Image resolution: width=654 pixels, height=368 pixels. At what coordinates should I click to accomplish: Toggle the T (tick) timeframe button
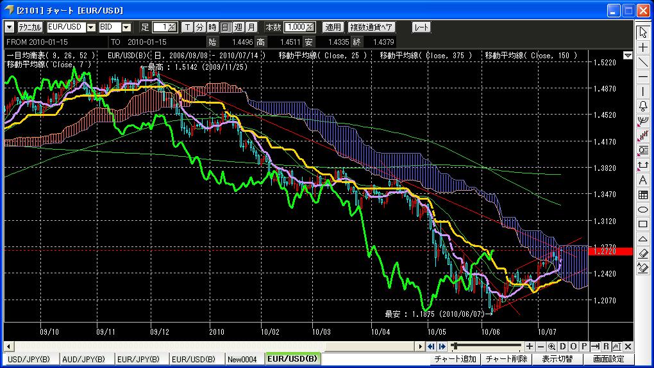point(187,28)
